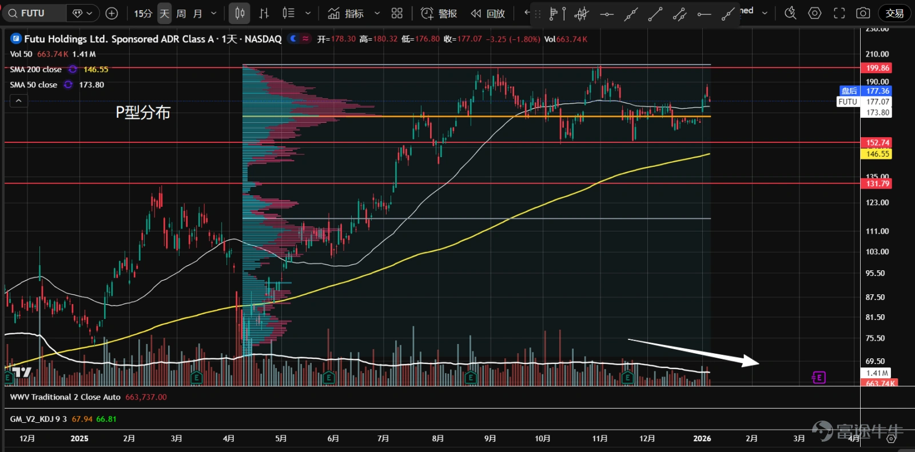
Task: Take a chart snapshot with camera icon
Action: click(x=863, y=13)
